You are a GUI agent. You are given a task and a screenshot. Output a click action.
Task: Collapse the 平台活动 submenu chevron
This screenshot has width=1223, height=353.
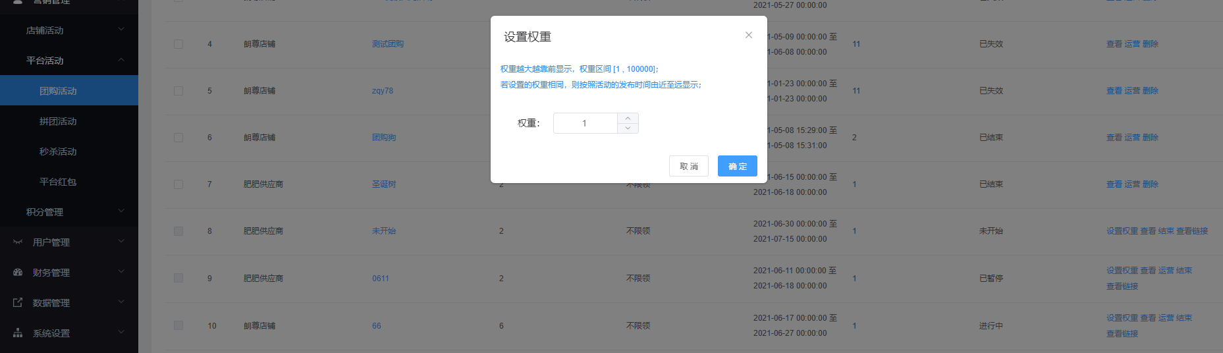121,60
